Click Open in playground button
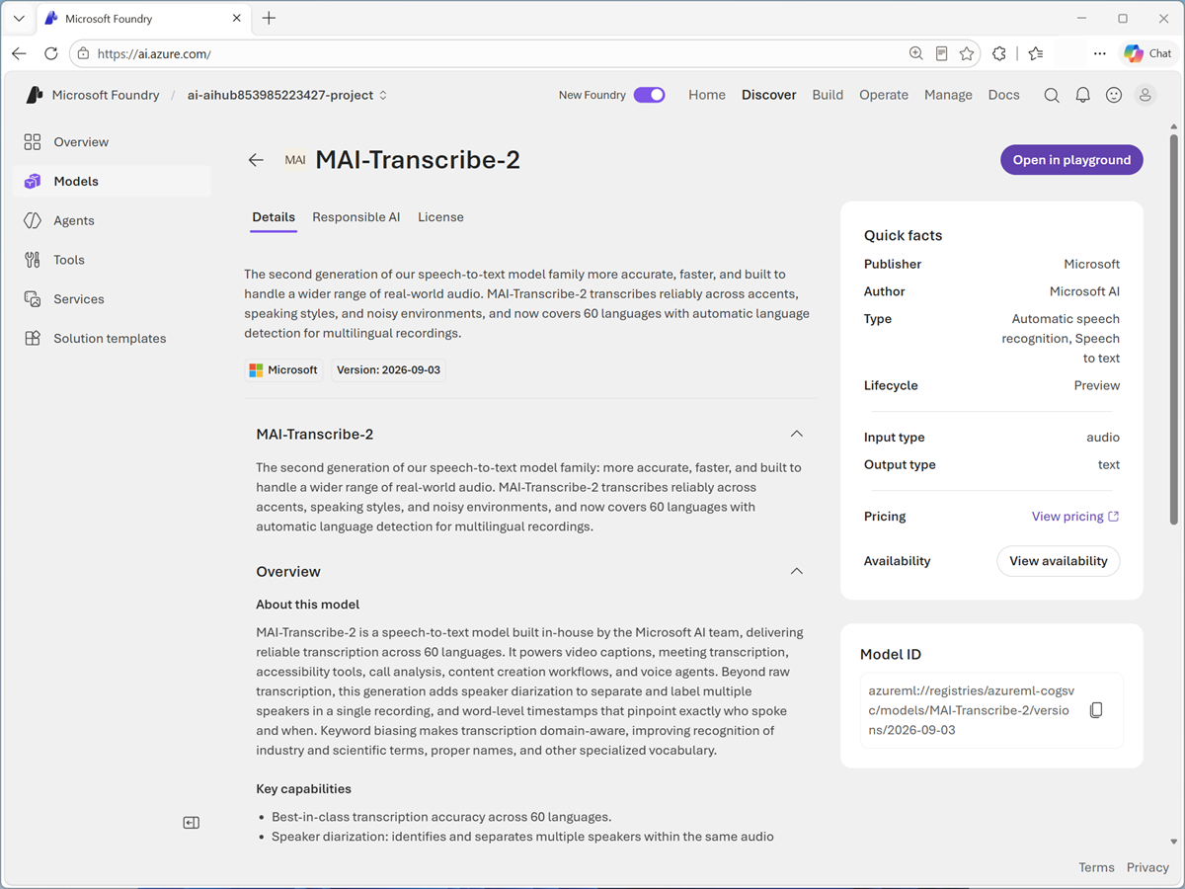The image size is (1185, 889). click(x=1071, y=160)
